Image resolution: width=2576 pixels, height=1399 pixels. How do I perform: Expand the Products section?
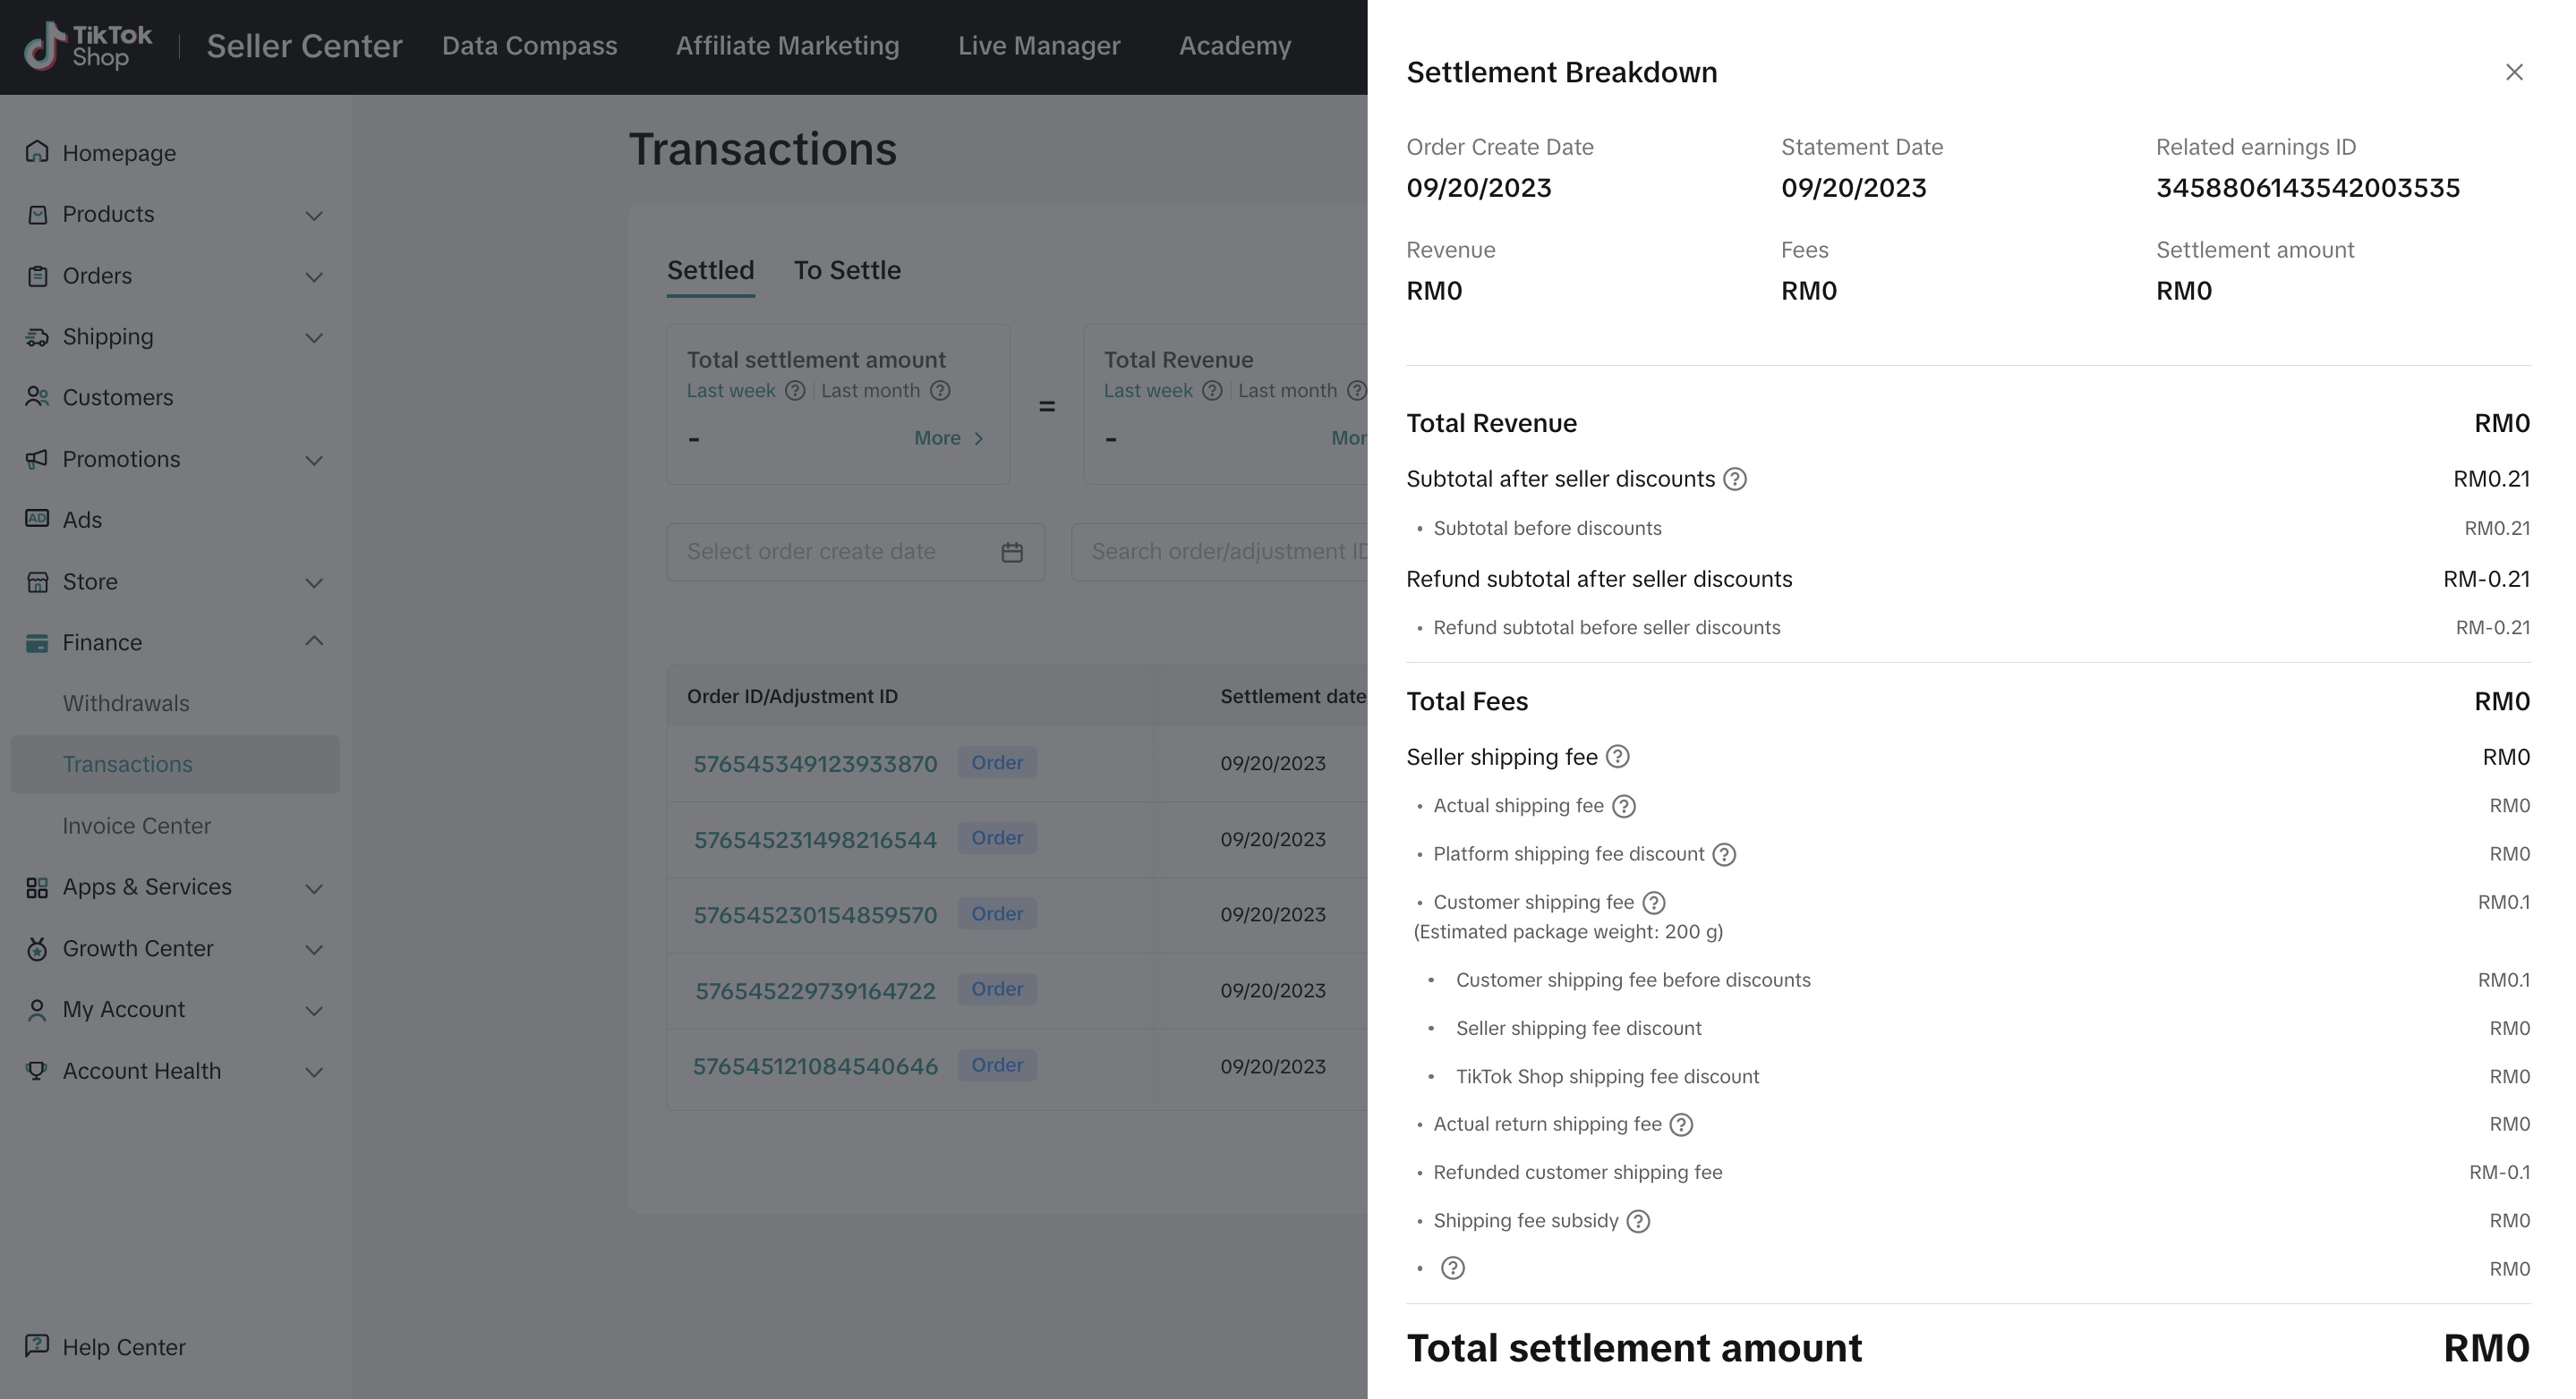pos(313,215)
